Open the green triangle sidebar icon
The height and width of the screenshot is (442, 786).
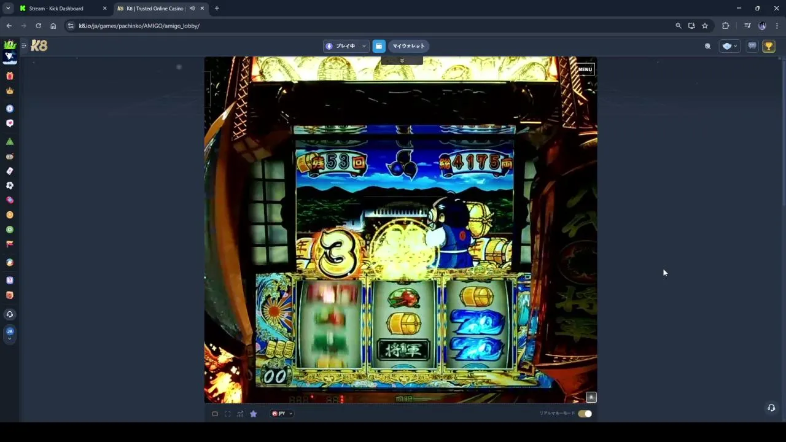(x=9, y=142)
